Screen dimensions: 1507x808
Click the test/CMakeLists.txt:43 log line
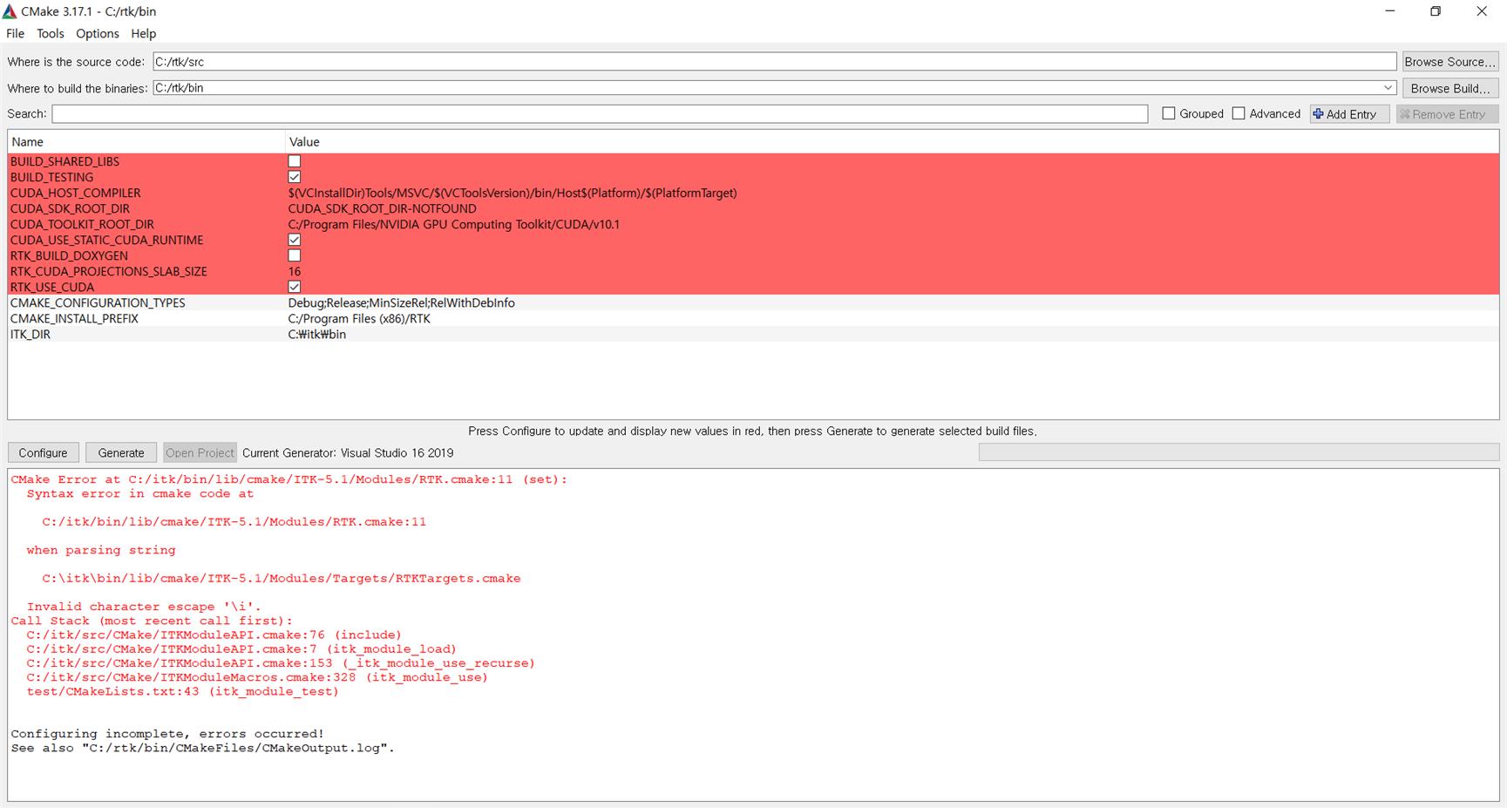pos(182,691)
